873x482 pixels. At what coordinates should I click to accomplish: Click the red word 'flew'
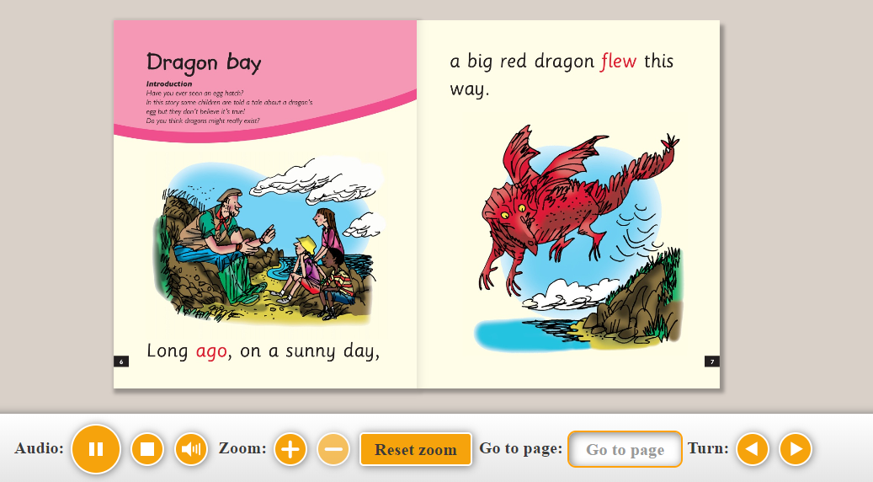pos(619,61)
